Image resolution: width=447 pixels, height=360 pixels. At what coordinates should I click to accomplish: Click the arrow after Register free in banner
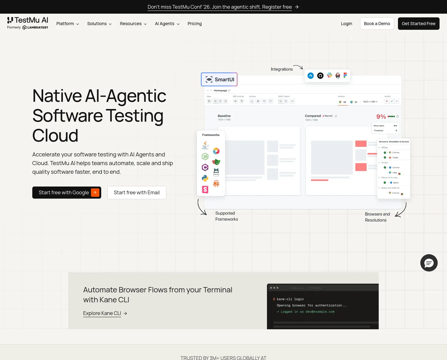coord(297,7)
